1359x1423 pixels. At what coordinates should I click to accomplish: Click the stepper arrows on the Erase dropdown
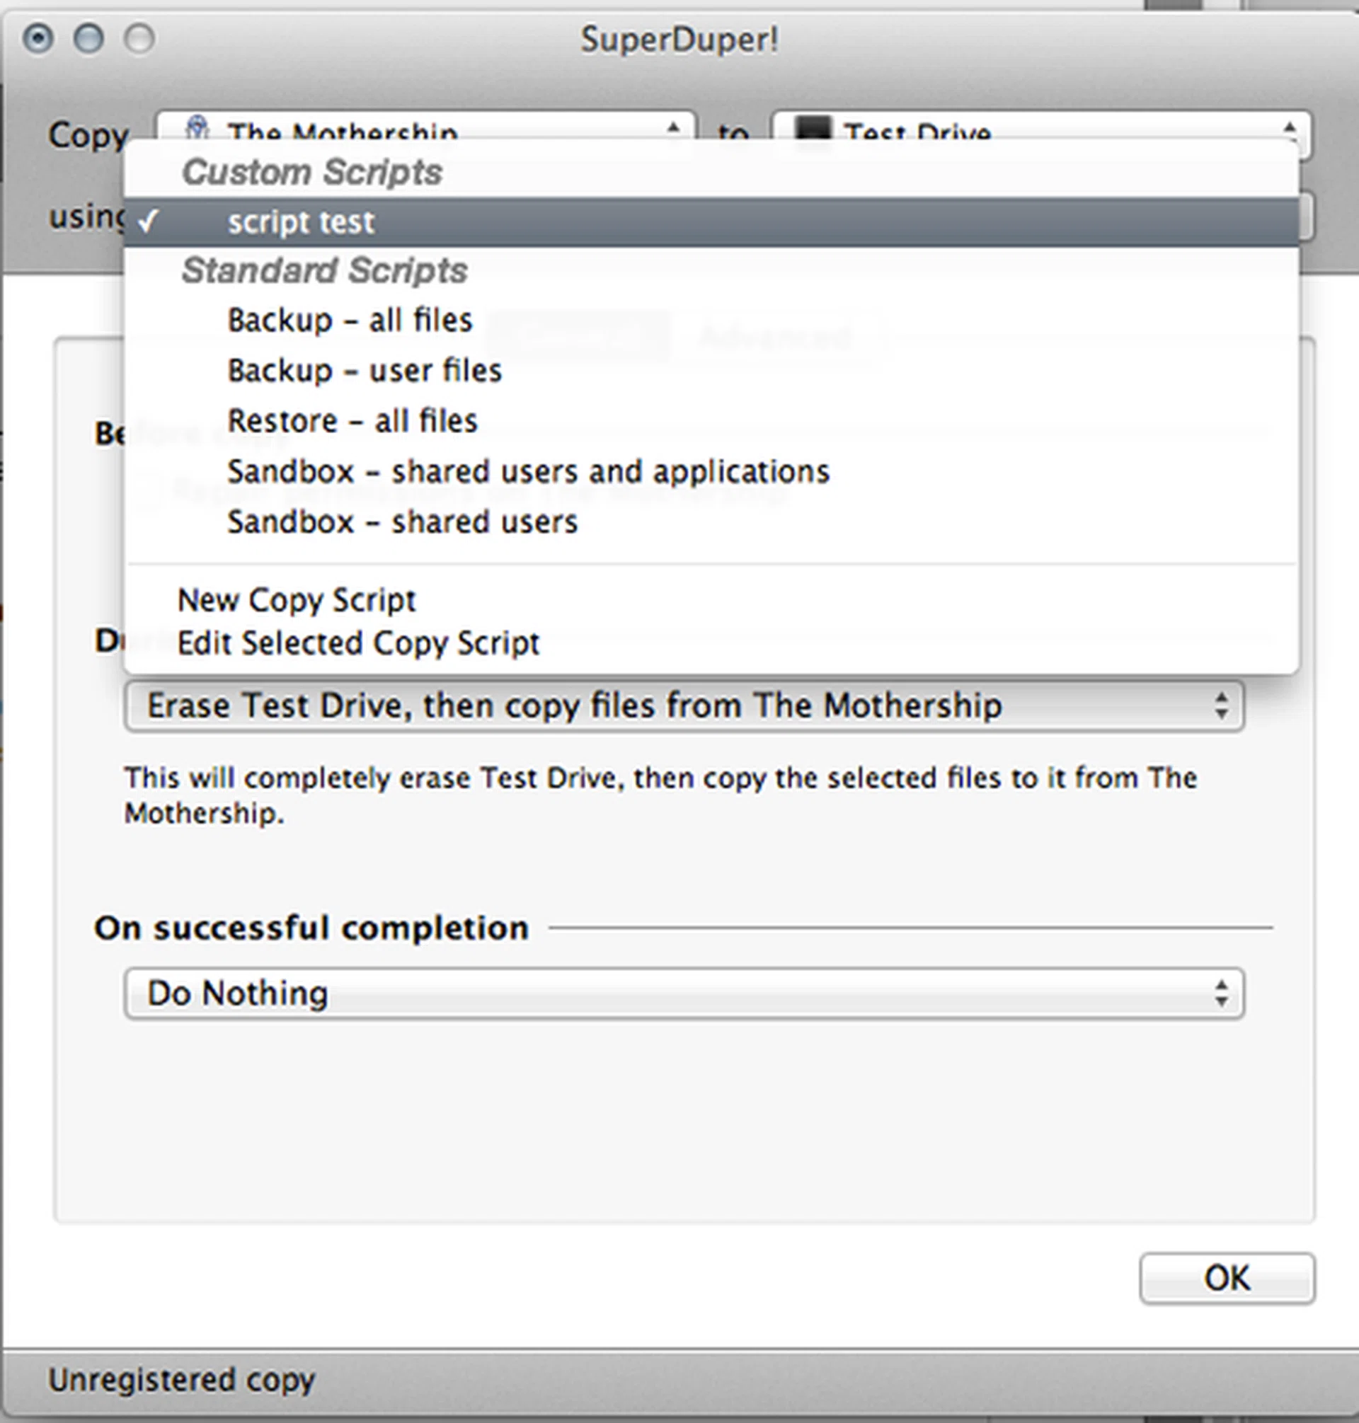click(x=1222, y=705)
